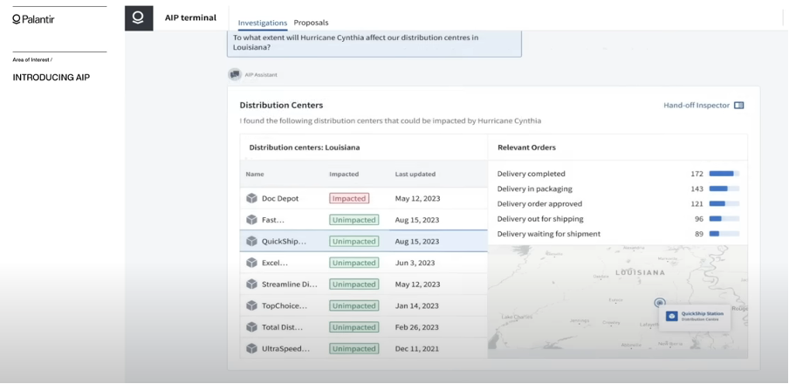This screenshot has height=384, width=789.
Task: Click the LOUISIANA label on the map
Action: pyautogui.click(x=640, y=272)
